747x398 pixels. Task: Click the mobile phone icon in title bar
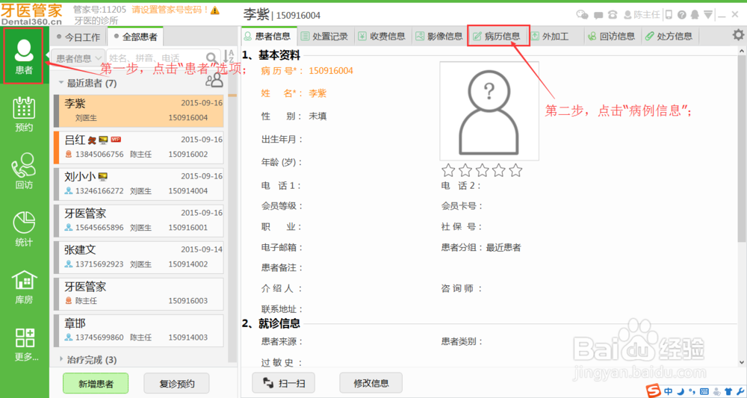tap(669, 15)
